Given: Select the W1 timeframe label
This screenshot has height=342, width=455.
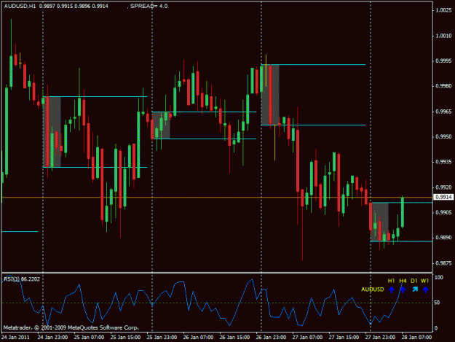Looking at the screenshot, I should 425,281.
